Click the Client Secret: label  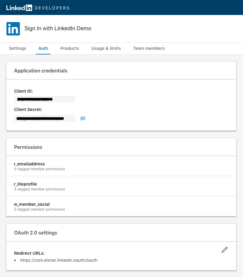[x=28, y=109]
